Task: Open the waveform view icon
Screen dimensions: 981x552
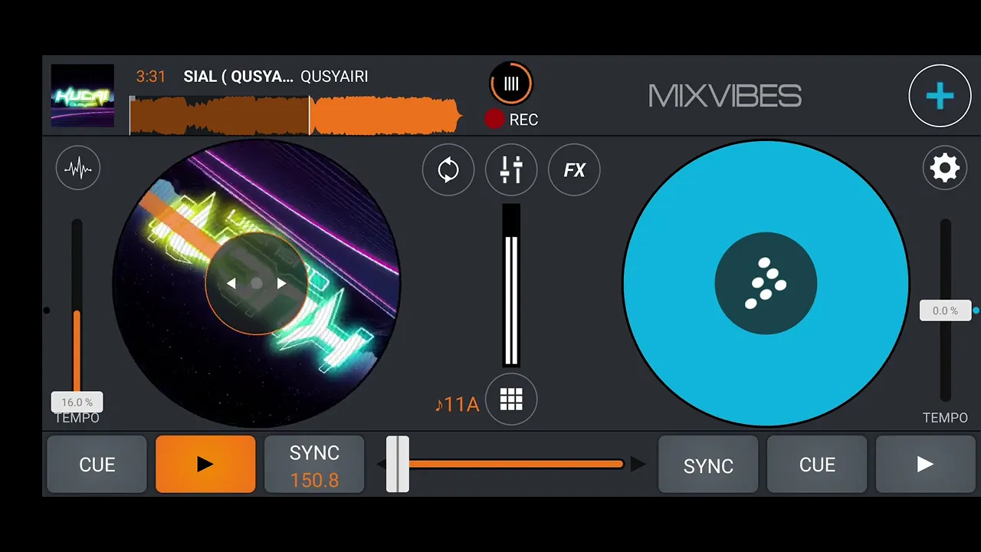Action: click(x=78, y=168)
